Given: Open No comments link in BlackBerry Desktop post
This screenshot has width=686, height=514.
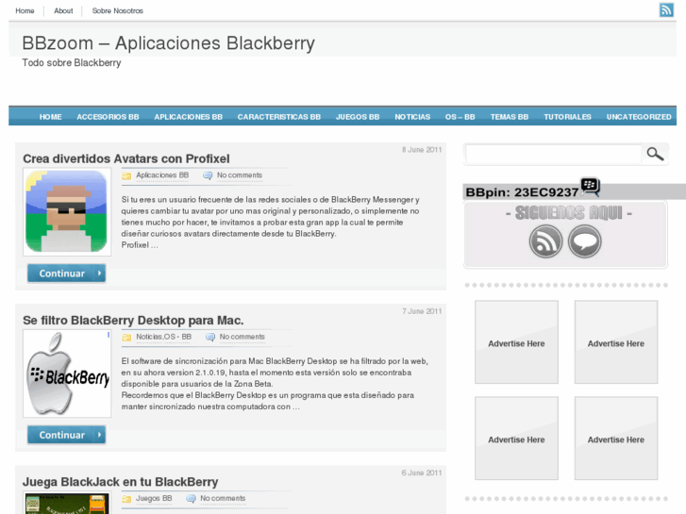Looking at the screenshot, I should tap(242, 337).
